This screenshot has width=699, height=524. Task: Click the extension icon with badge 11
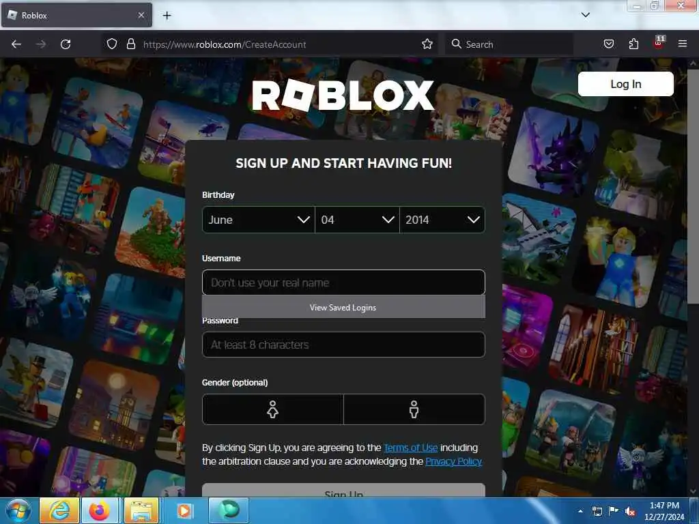click(x=659, y=43)
